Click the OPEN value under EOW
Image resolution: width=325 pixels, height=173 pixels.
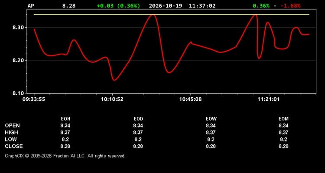[211, 125]
